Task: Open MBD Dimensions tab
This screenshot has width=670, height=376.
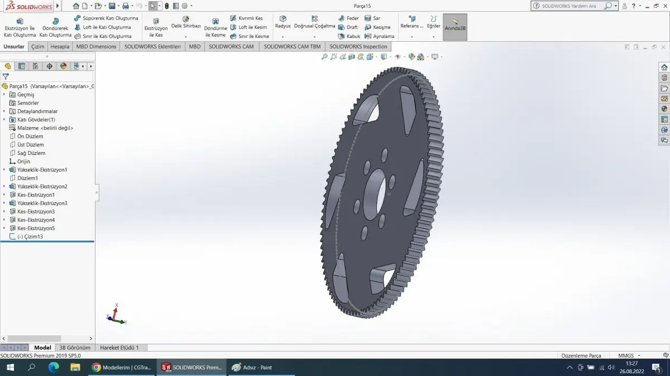Action: coord(96,47)
